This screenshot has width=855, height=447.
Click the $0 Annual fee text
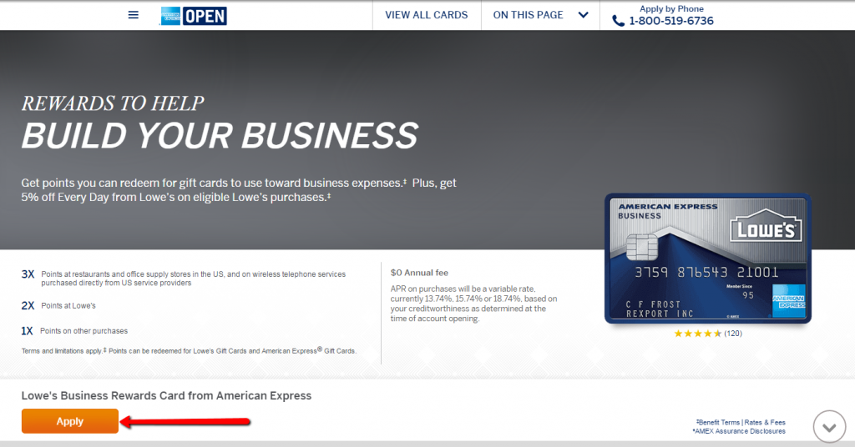[x=419, y=272]
